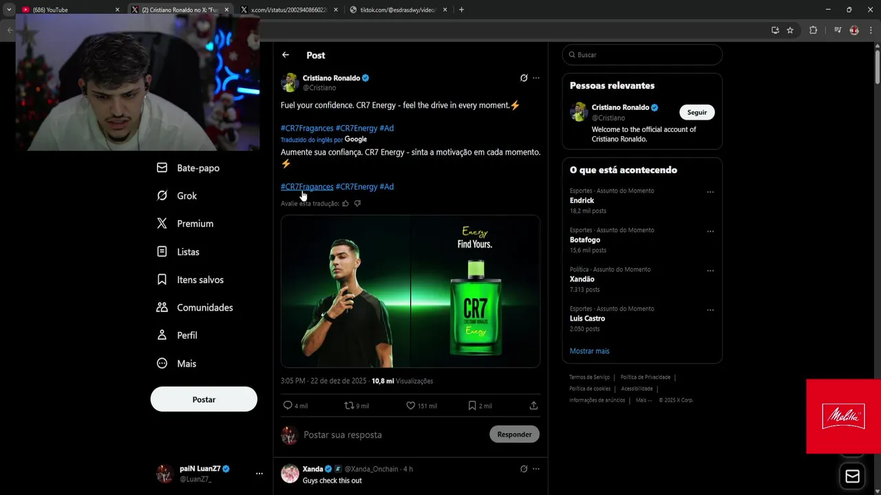Open Comunidades in sidebar
Viewport: 881px width, 495px height.
point(195,307)
